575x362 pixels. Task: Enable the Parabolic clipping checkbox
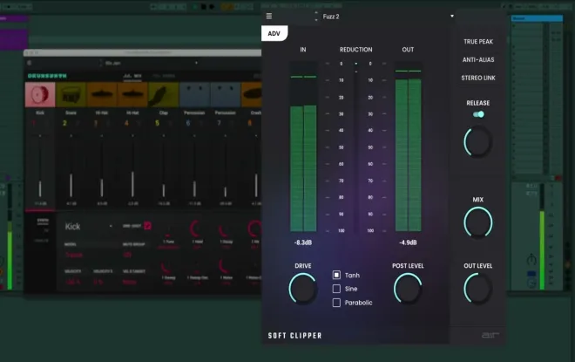pyautogui.click(x=336, y=303)
